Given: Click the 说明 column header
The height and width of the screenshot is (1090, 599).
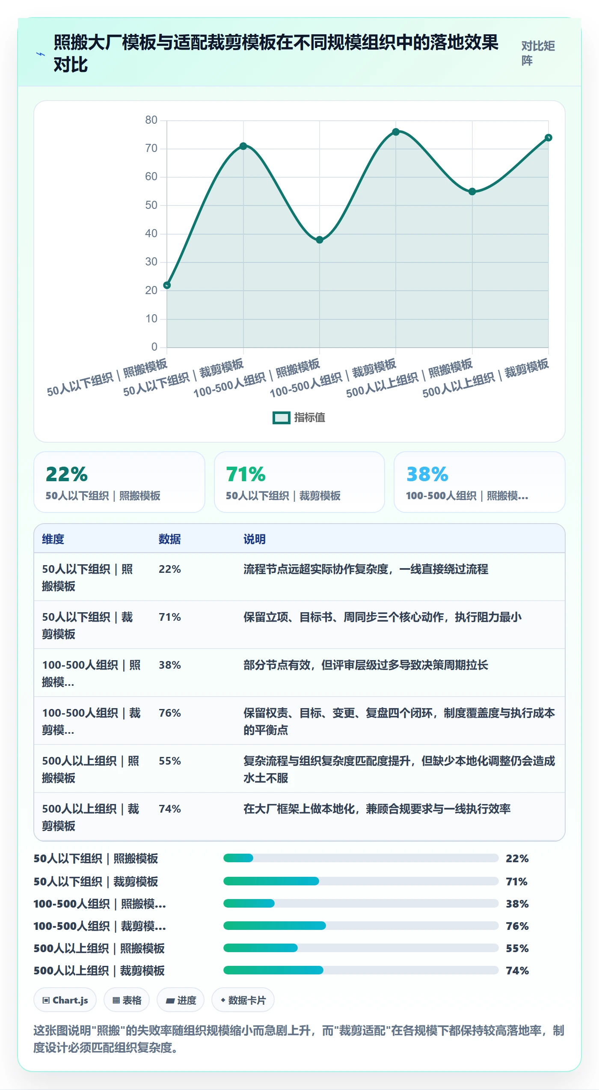Looking at the screenshot, I should point(255,539).
